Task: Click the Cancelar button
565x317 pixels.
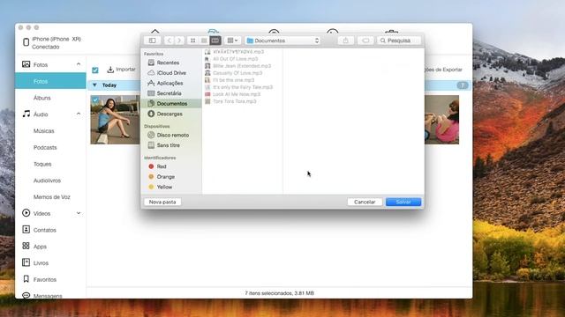Action: [x=365, y=202]
